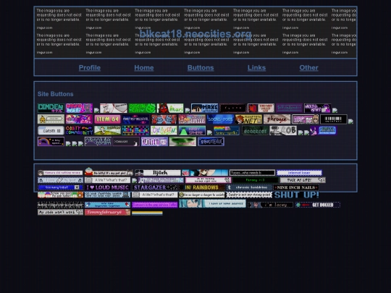Open the grey ROB site button
The image size is (391, 293).
[x=283, y=130]
